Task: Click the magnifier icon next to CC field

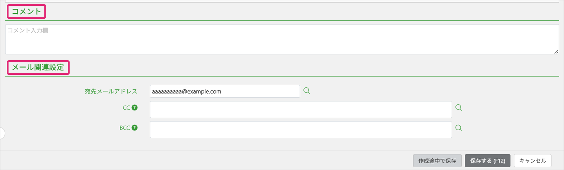Action: tap(459, 108)
